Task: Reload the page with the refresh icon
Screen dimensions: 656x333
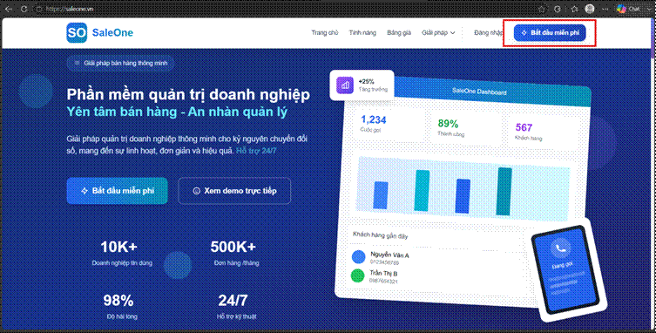Action: click(24, 9)
